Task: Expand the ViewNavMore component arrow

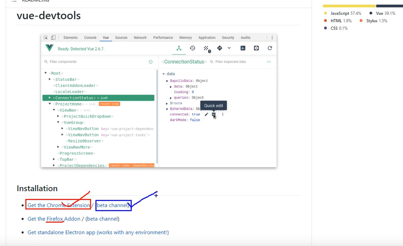Action: (x=58, y=147)
